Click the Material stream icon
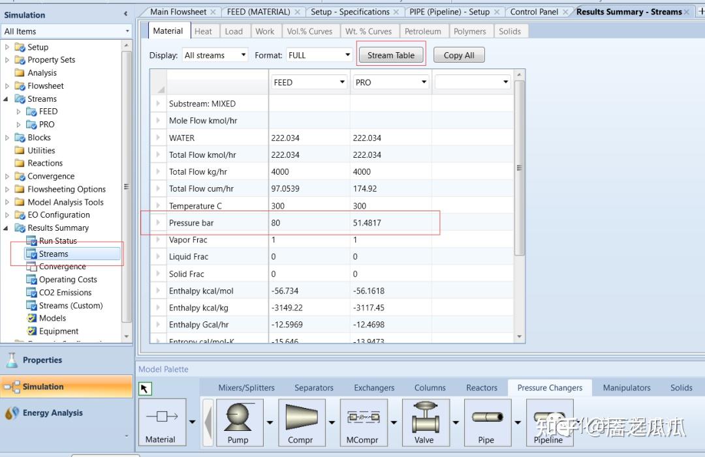This screenshot has height=457, width=705. coord(161,418)
